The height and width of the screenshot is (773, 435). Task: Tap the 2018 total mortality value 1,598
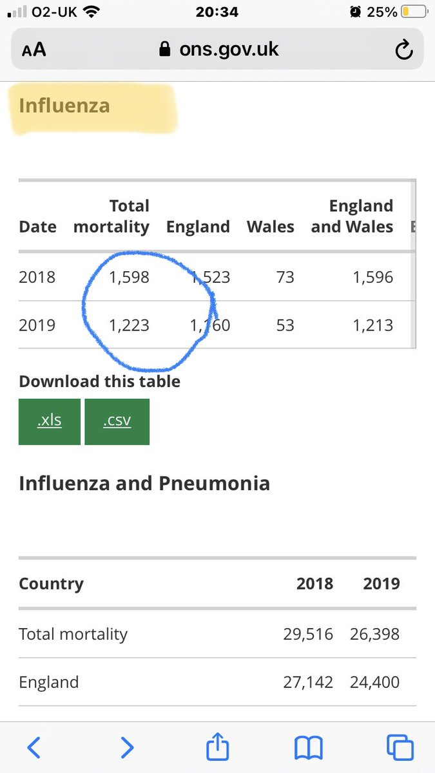click(x=129, y=277)
